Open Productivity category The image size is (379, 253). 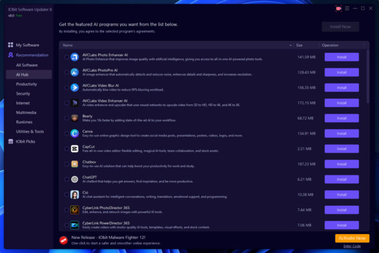point(26,84)
